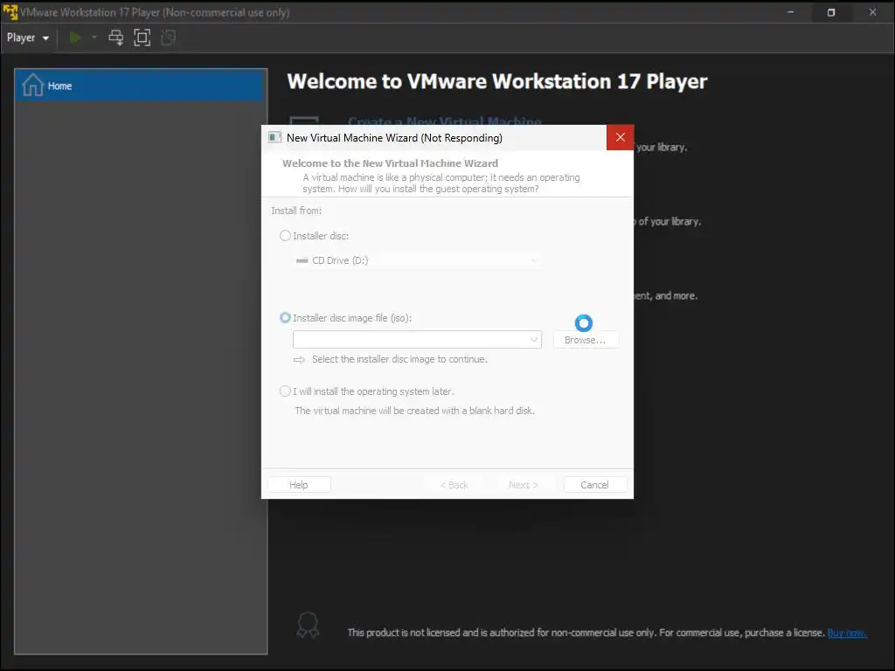Click the wizard title bar icon
Viewport: 895px width, 671px height.
tap(275, 137)
